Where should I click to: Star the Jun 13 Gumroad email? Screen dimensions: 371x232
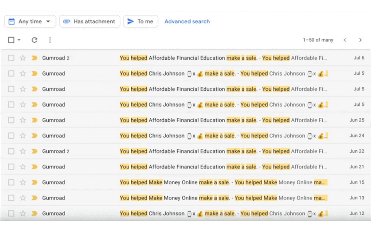23,198
